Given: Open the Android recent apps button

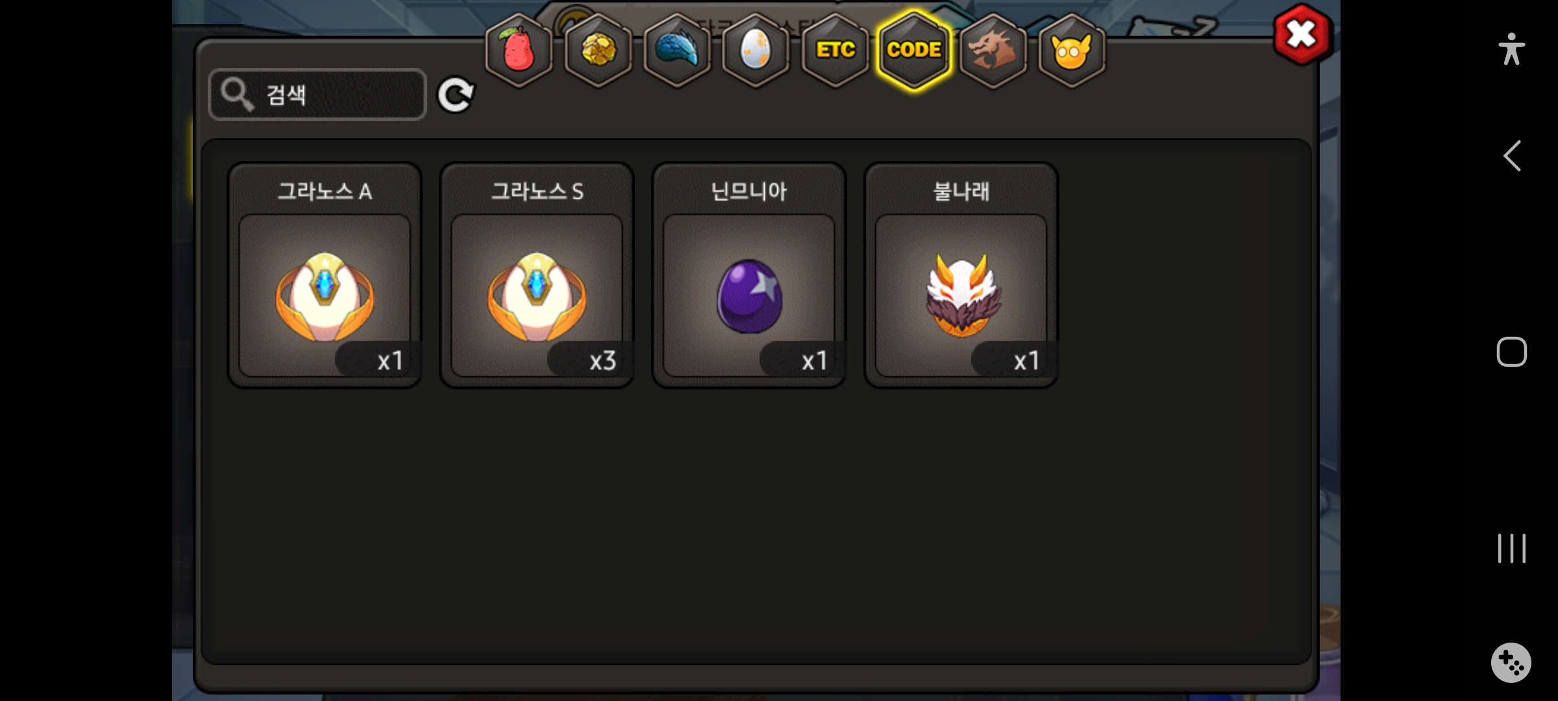Looking at the screenshot, I should coord(1512,548).
